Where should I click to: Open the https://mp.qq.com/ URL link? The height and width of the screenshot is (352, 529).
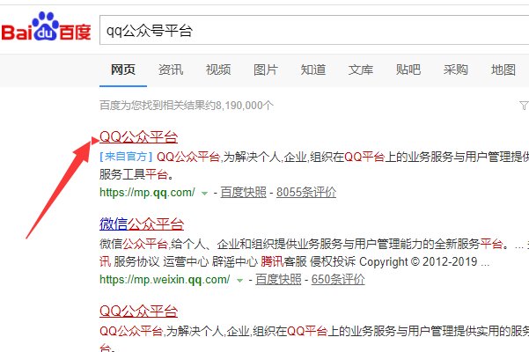(x=147, y=193)
